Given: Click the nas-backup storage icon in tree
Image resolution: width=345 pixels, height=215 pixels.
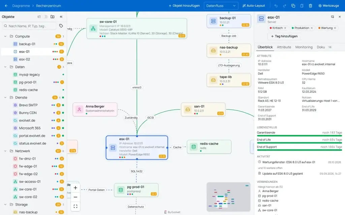Looking at the screenshot, I should pos(15,212).
